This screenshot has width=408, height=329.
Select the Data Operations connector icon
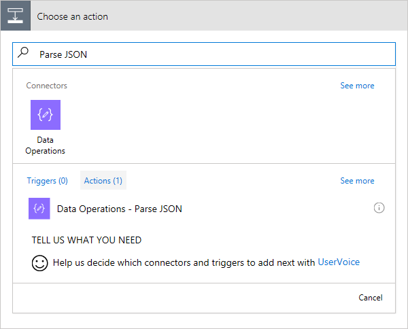(x=46, y=115)
